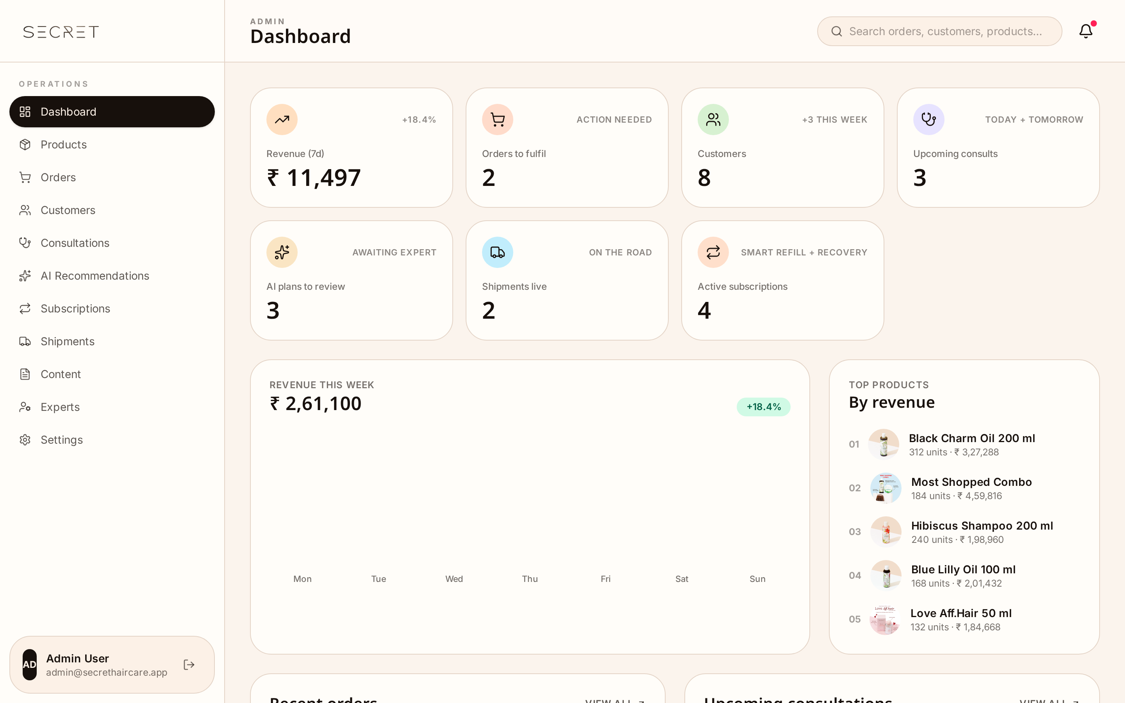Log out using the sign-out arrow icon
Image resolution: width=1125 pixels, height=703 pixels.
[x=189, y=665]
